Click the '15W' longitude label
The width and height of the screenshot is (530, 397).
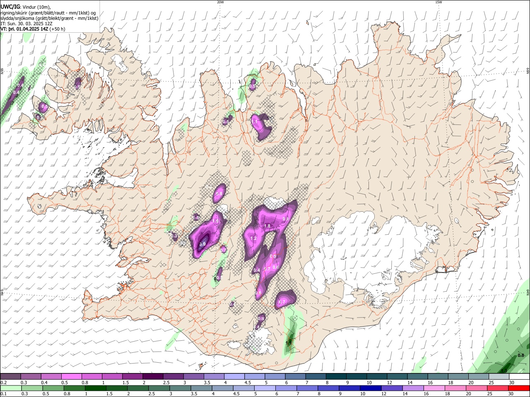(438, 2)
